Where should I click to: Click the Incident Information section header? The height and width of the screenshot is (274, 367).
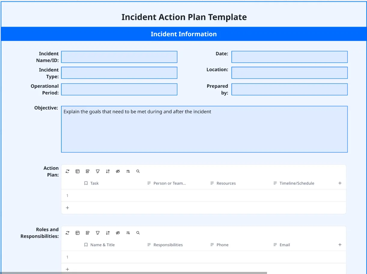tap(183, 34)
